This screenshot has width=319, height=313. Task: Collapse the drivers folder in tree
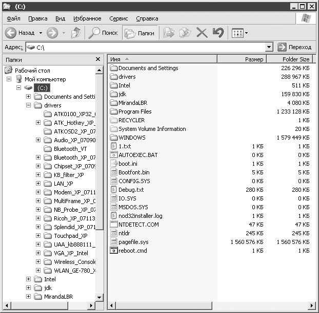pyautogui.click(x=29, y=105)
